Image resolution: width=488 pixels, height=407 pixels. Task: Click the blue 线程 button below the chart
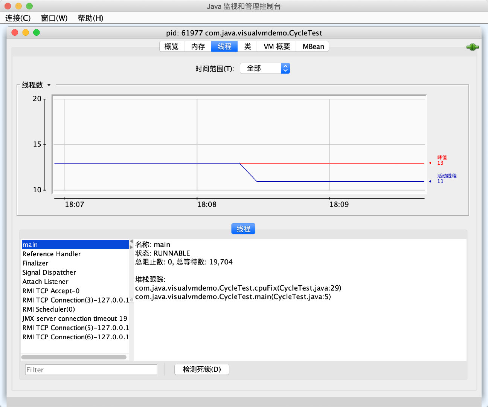coord(243,229)
